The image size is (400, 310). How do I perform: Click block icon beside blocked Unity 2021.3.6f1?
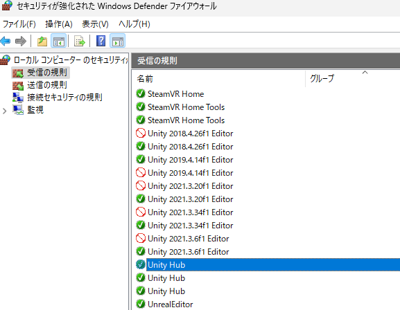[141, 239]
